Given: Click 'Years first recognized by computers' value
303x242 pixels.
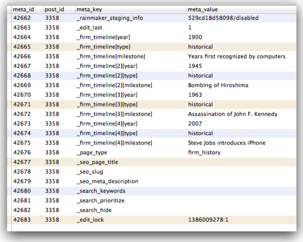Looking at the screenshot, I should coord(237,57).
